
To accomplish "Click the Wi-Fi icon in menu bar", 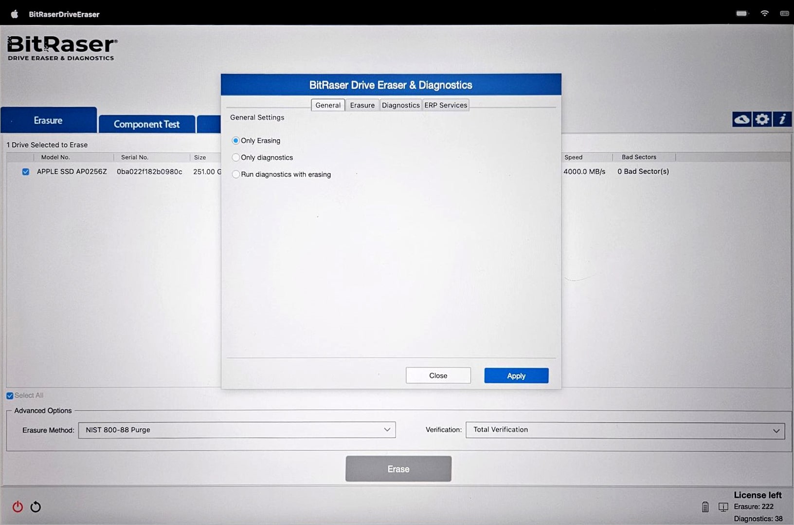I will pos(765,14).
